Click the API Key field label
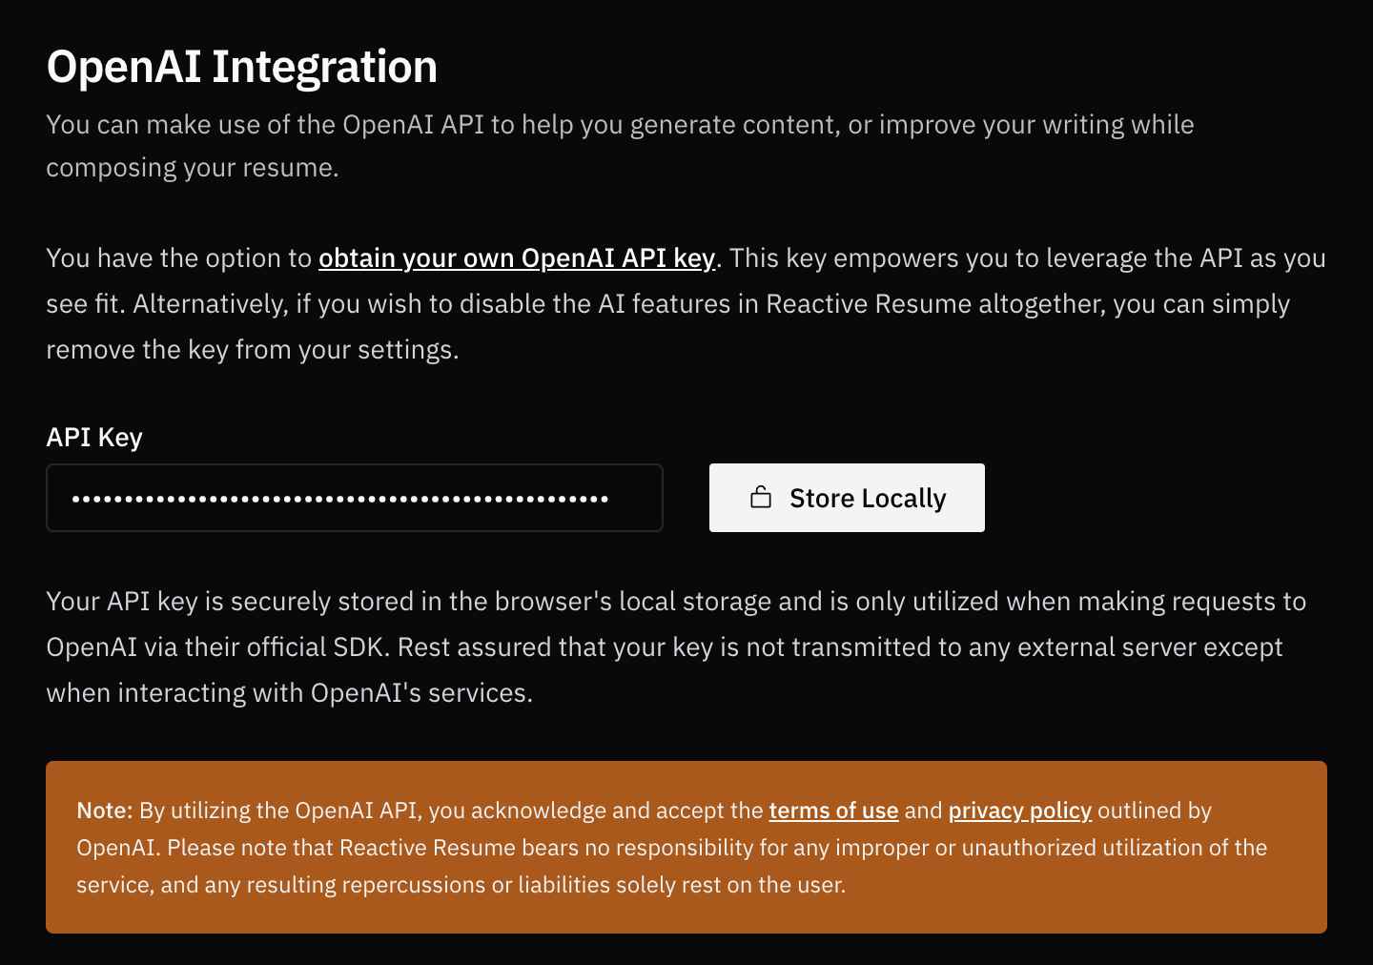This screenshot has width=1373, height=965. (94, 437)
